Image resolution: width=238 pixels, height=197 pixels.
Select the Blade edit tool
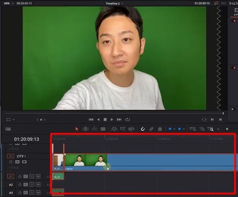[x=103, y=129]
